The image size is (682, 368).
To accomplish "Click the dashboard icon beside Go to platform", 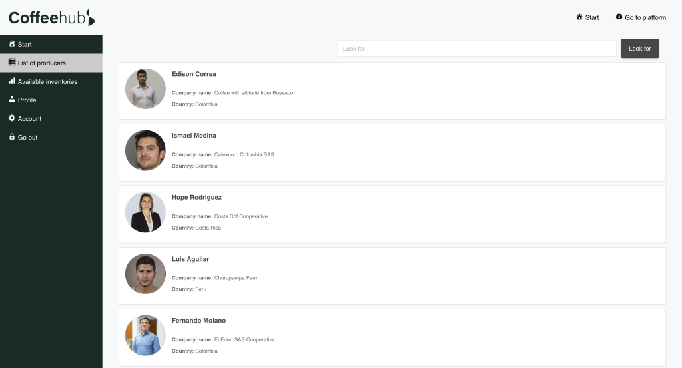I will click(x=619, y=17).
